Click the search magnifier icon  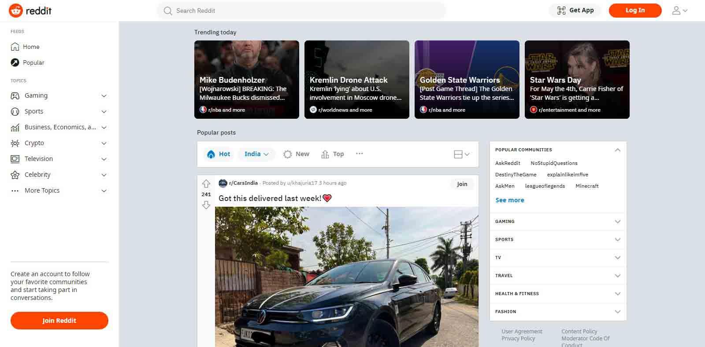point(168,11)
